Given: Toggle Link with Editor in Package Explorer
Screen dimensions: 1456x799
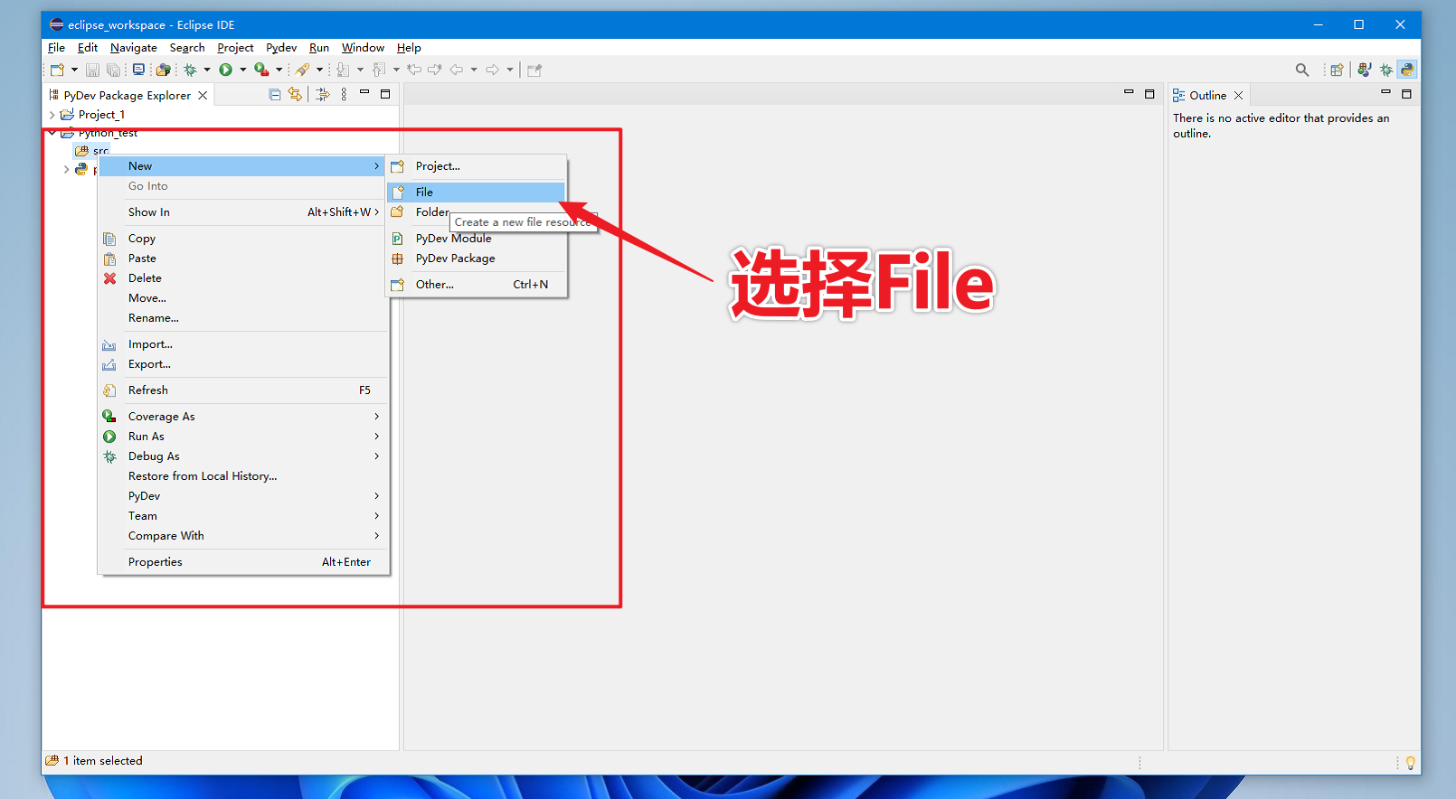Looking at the screenshot, I should tap(295, 94).
